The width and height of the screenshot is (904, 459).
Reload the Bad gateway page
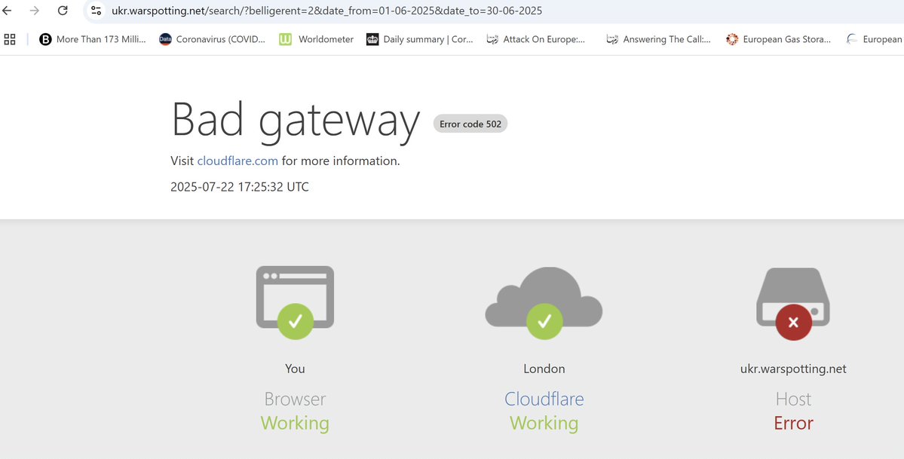pyautogui.click(x=63, y=11)
